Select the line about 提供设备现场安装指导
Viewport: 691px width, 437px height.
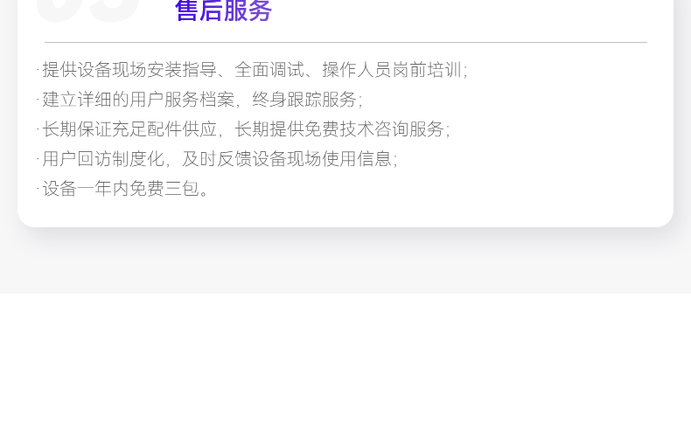click(x=252, y=70)
